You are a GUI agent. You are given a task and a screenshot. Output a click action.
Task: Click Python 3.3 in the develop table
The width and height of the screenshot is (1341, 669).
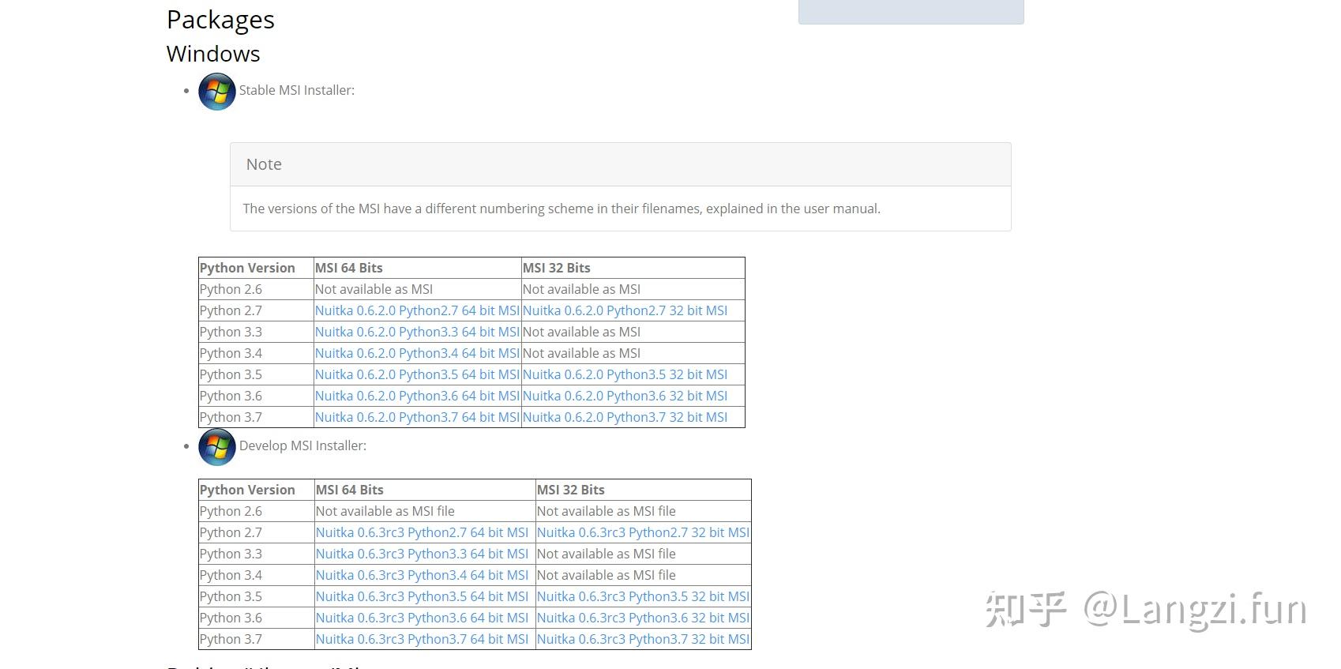pos(231,554)
